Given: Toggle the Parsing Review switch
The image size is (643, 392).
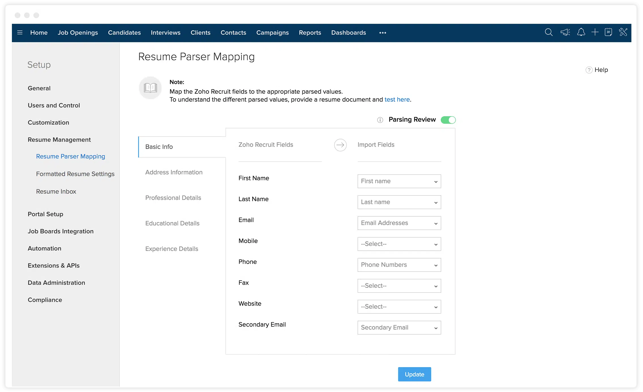Looking at the screenshot, I should (448, 120).
